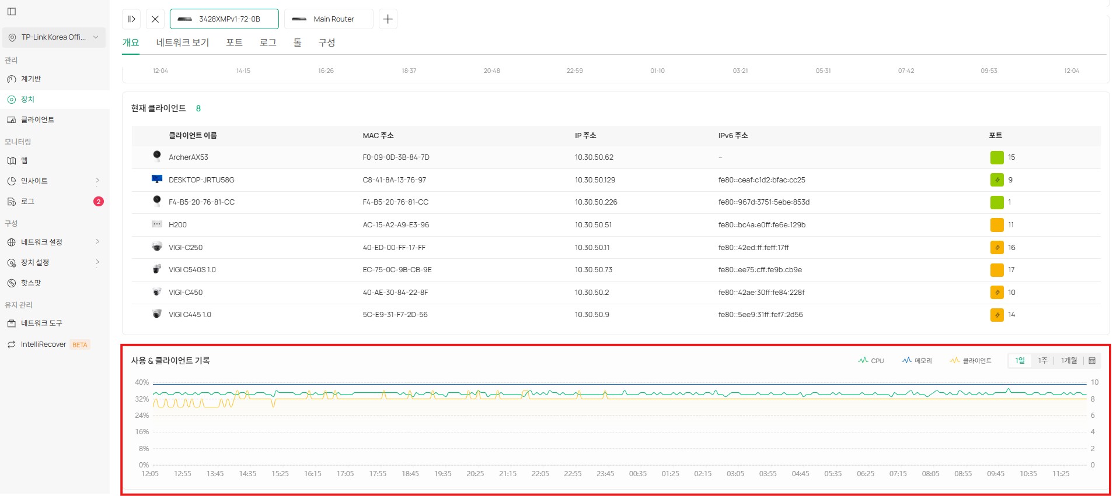Open TP-Link Korea site dropdown
The image size is (1113, 496).
pyautogui.click(x=54, y=37)
